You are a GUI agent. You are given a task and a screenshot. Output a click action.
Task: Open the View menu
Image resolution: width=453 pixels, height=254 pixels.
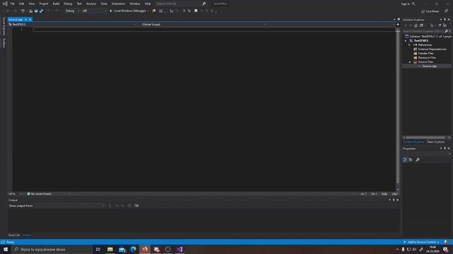[31, 4]
